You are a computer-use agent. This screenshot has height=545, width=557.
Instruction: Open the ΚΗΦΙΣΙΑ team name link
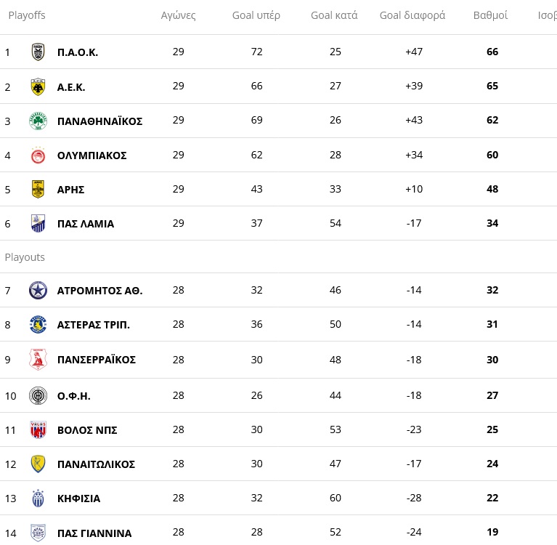point(79,498)
